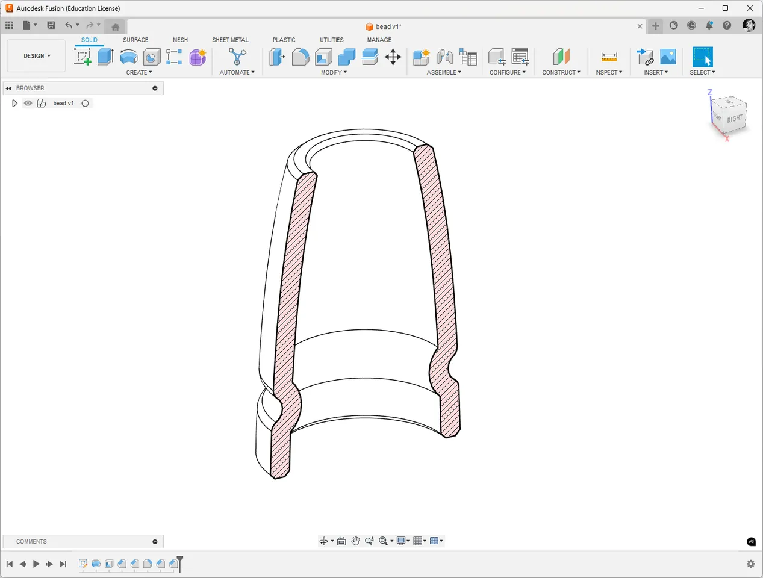The width and height of the screenshot is (763, 578).
Task: Select the Extrude tool
Action: (x=105, y=56)
